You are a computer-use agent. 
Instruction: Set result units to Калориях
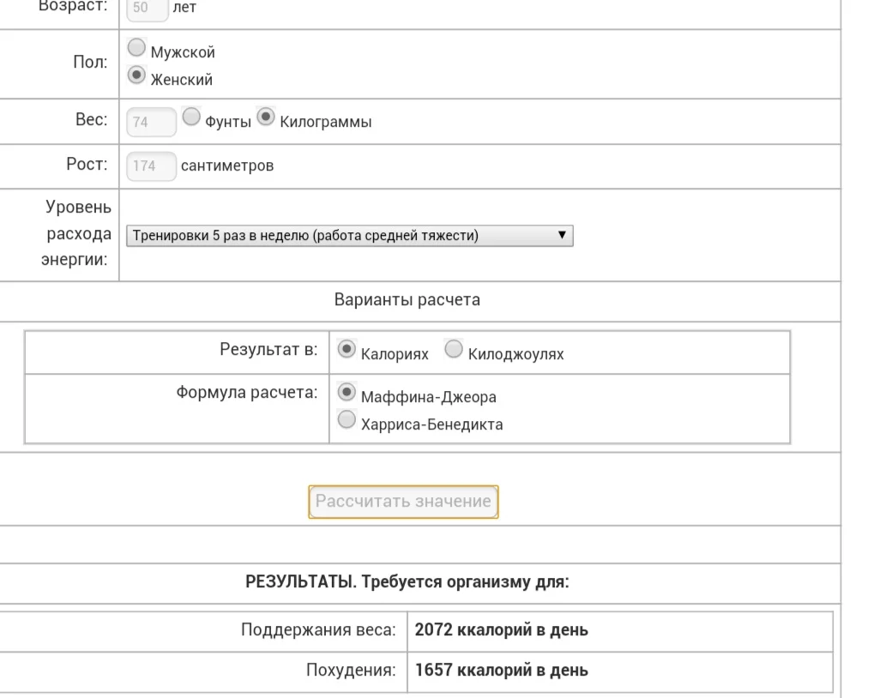pyautogui.click(x=347, y=350)
